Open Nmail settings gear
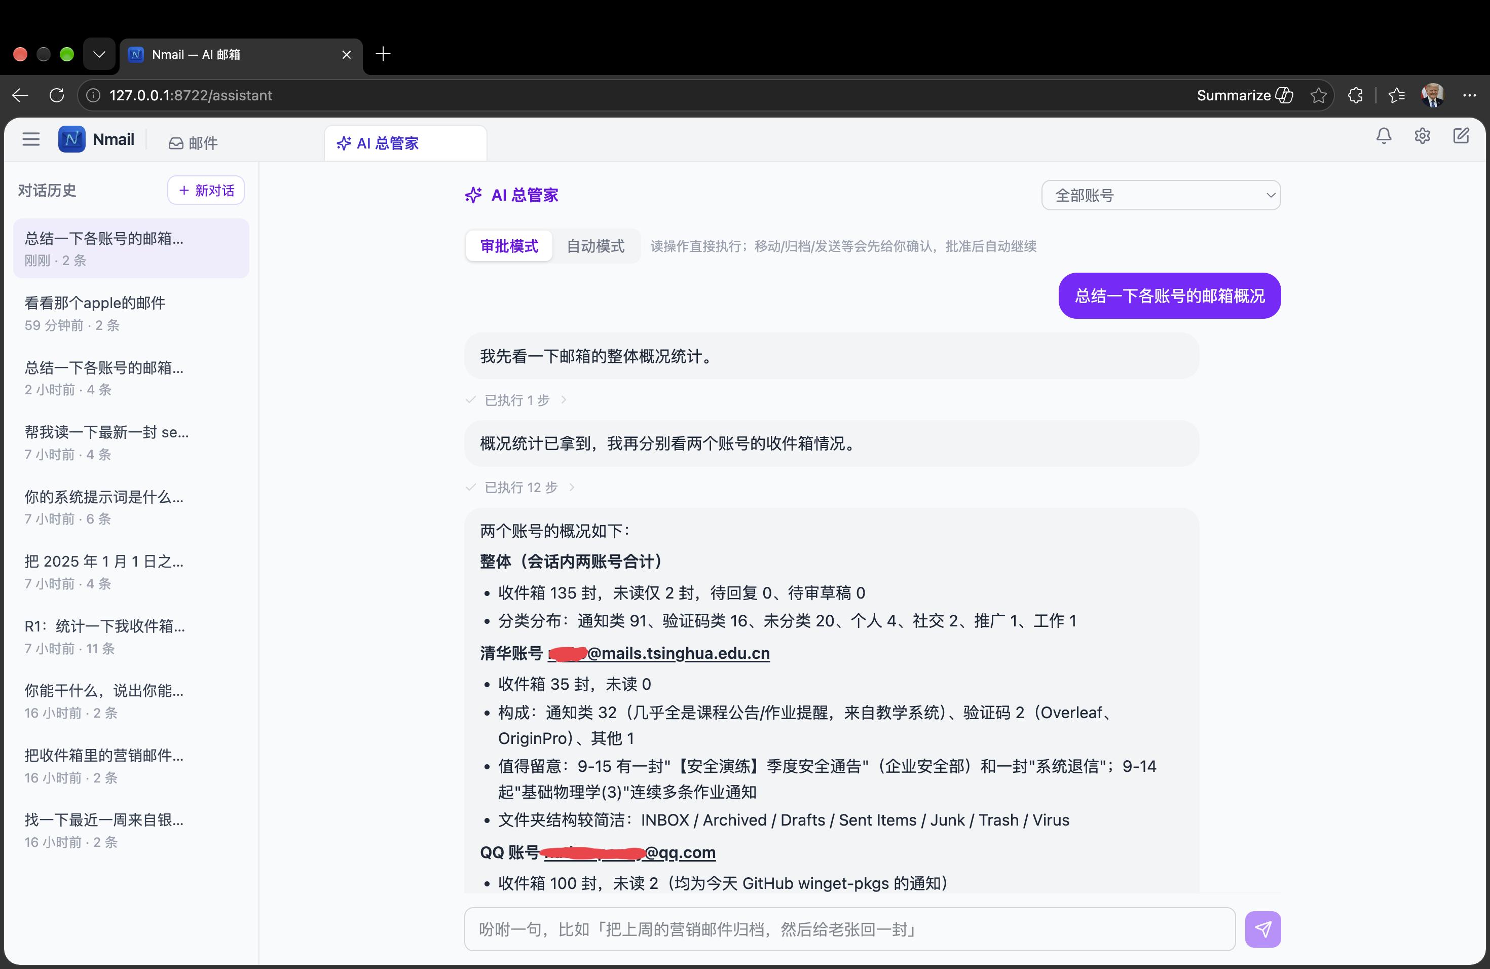This screenshot has height=969, width=1490. tap(1422, 136)
